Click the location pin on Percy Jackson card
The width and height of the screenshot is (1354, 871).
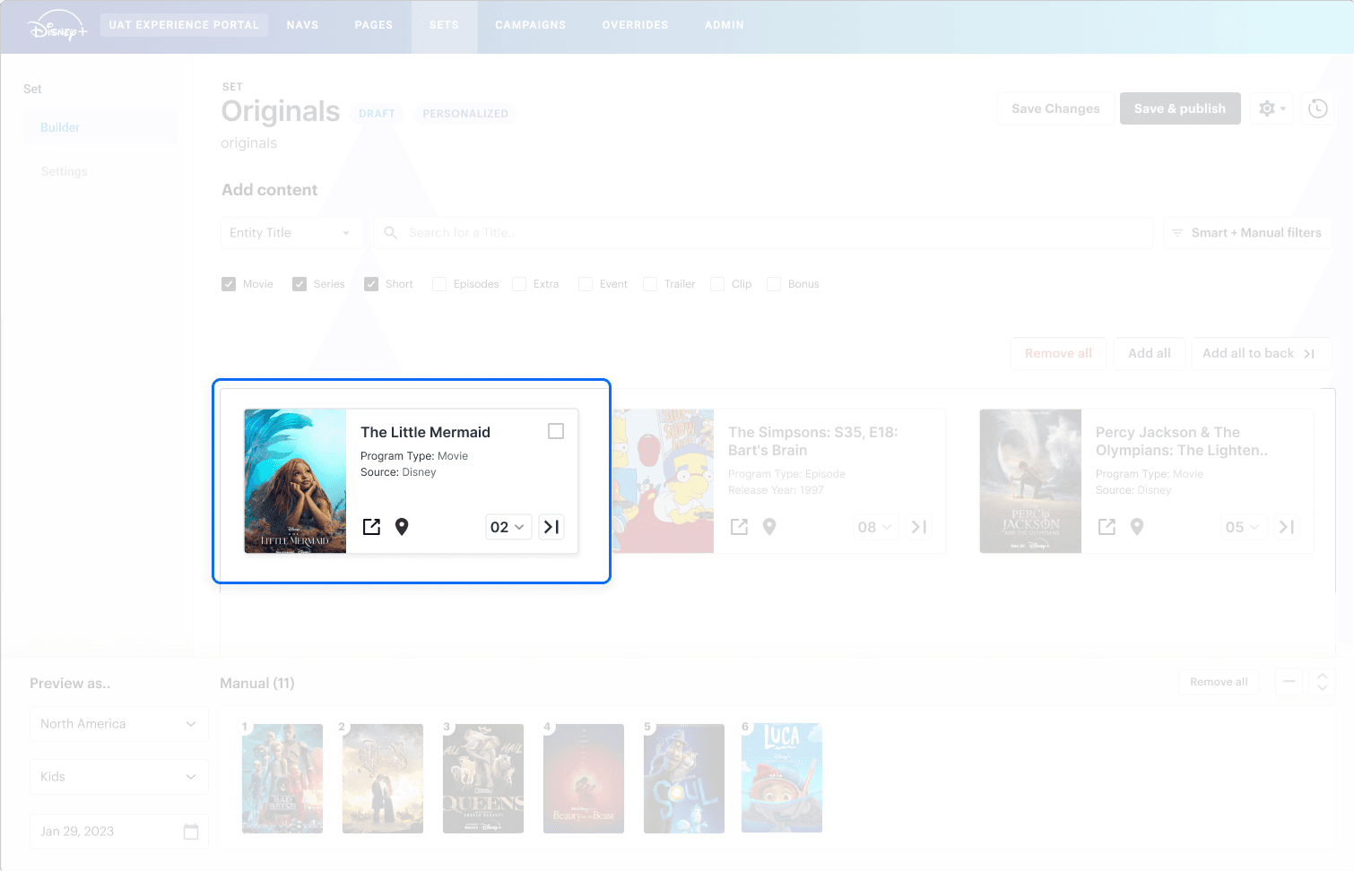click(x=1137, y=527)
